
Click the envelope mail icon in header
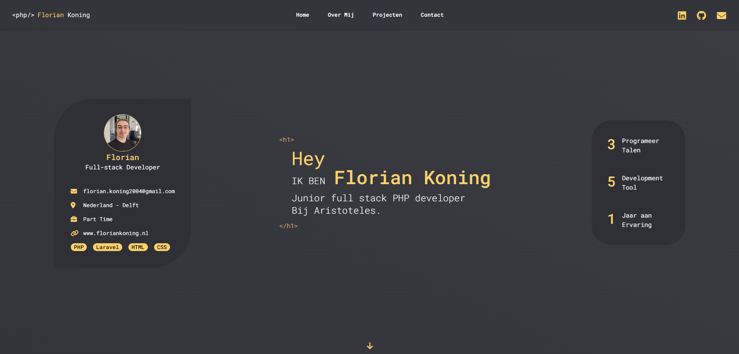(x=721, y=16)
